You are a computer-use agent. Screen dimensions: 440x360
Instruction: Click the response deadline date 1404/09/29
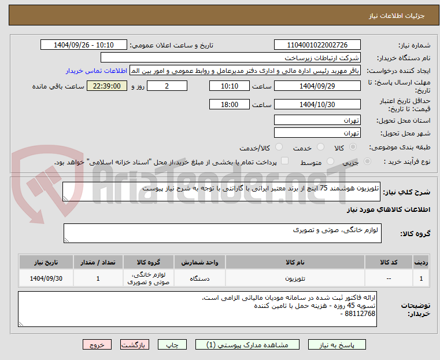tap(317, 86)
